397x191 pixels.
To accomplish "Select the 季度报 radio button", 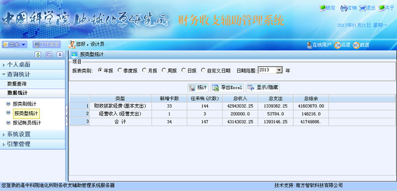I will click(x=120, y=70).
